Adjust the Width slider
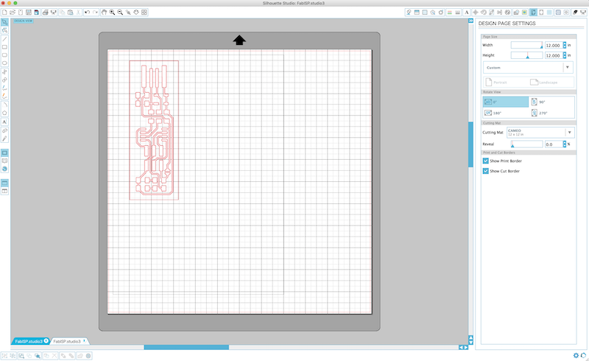 526,45
